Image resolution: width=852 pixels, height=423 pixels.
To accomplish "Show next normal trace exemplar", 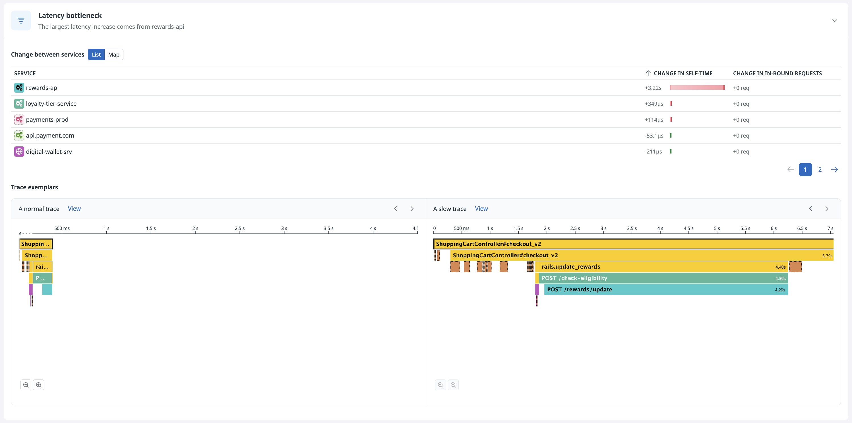I will click(x=412, y=209).
